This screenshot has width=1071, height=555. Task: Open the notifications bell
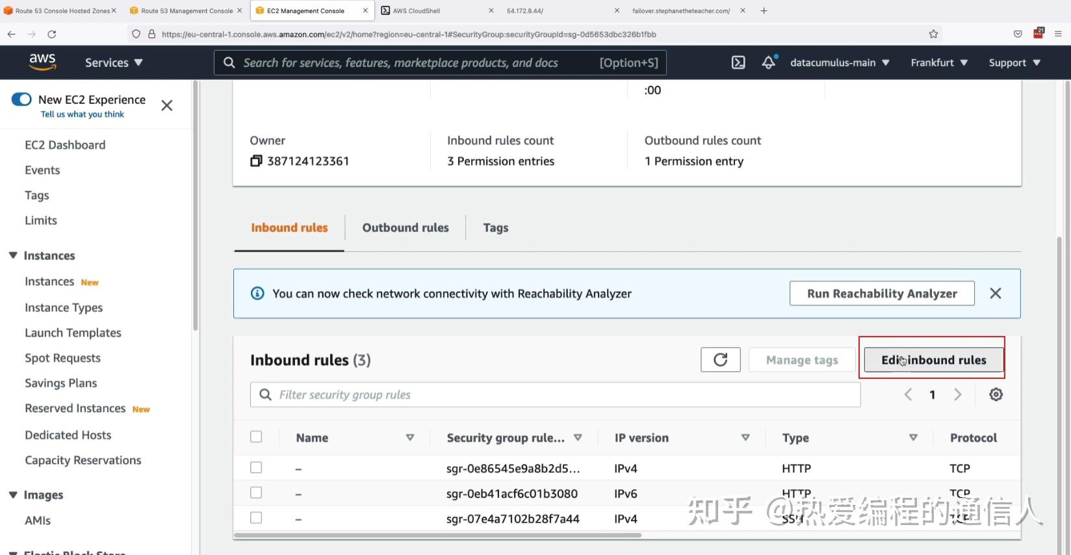[769, 62]
